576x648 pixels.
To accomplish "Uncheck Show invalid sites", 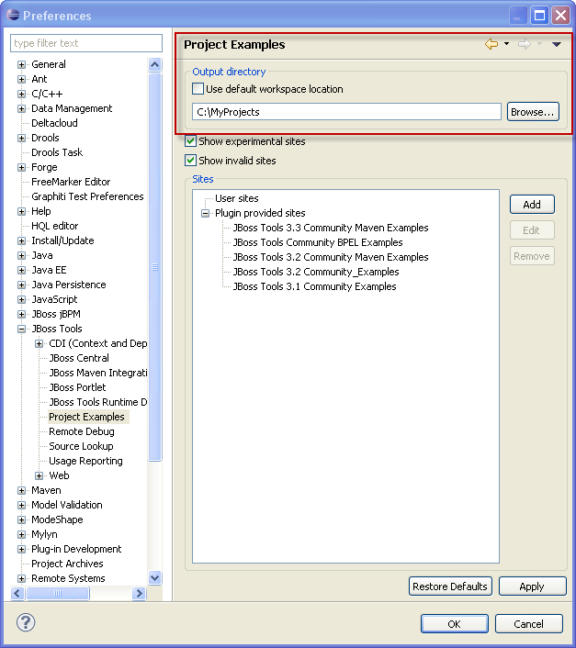I will tap(190, 161).
